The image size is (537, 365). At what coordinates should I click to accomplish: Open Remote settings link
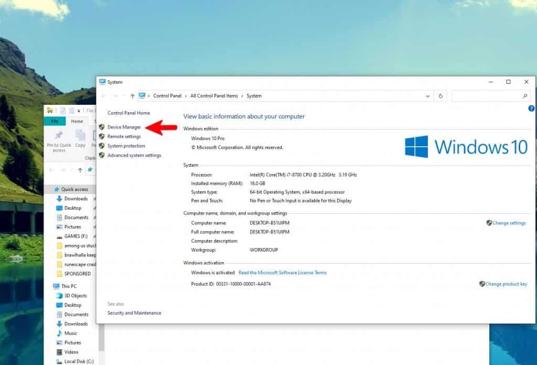124,136
